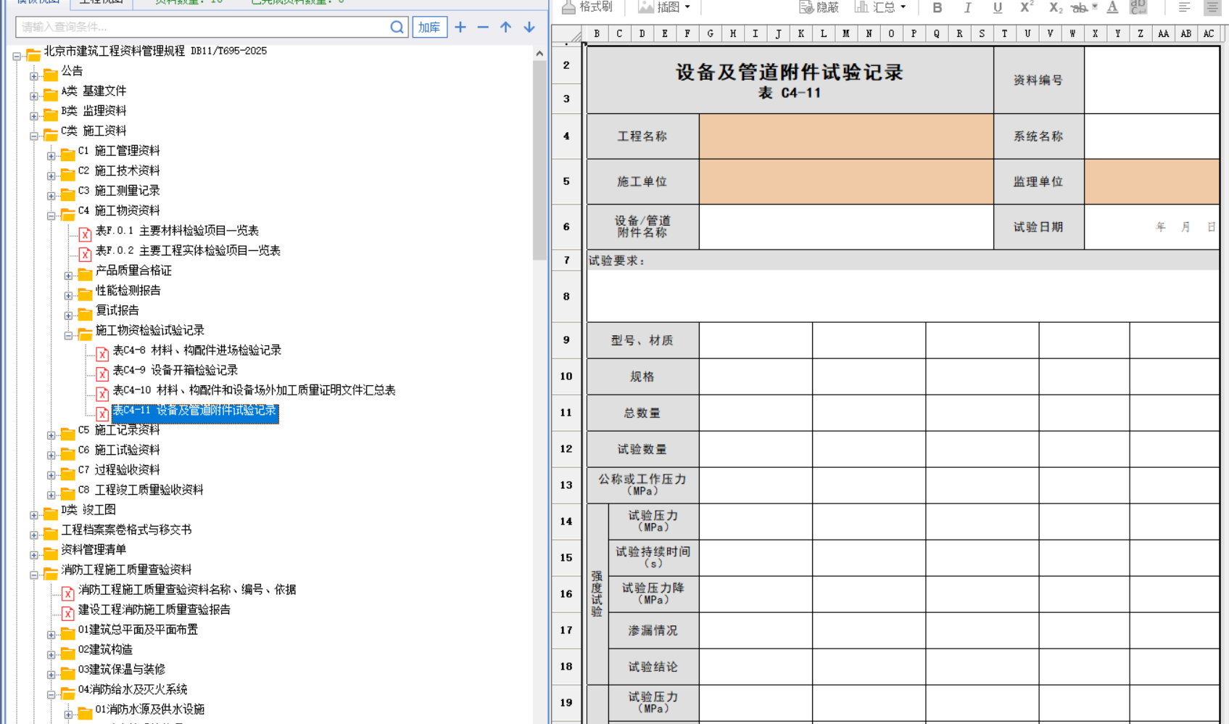
Task: Open 表F.0.1 主要材料检验项目一览表
Action: pyautogui.click(x=177, y=231)
